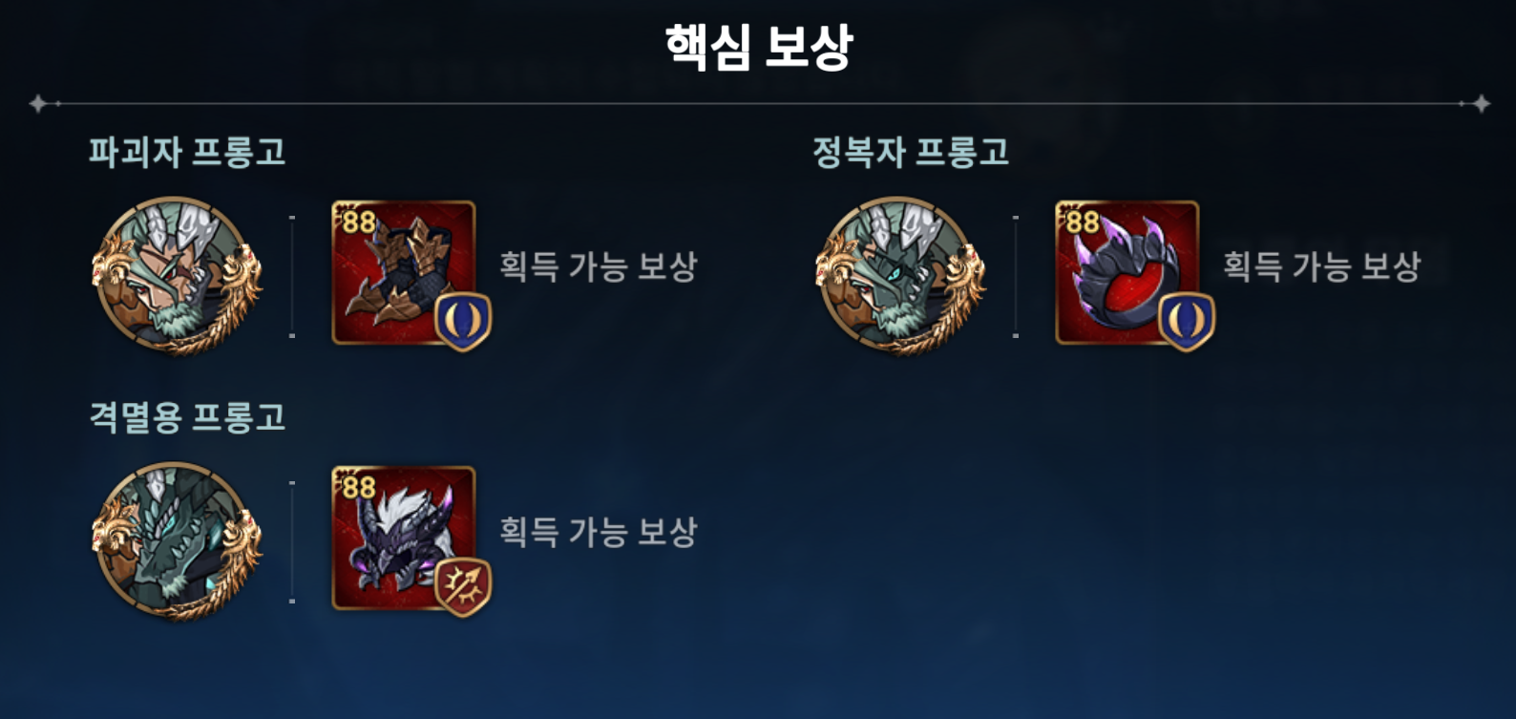Viewport: 1516px width, 719px height.
Task: Click the star ornament at divider's left end
Action: [x=38, y=103]
